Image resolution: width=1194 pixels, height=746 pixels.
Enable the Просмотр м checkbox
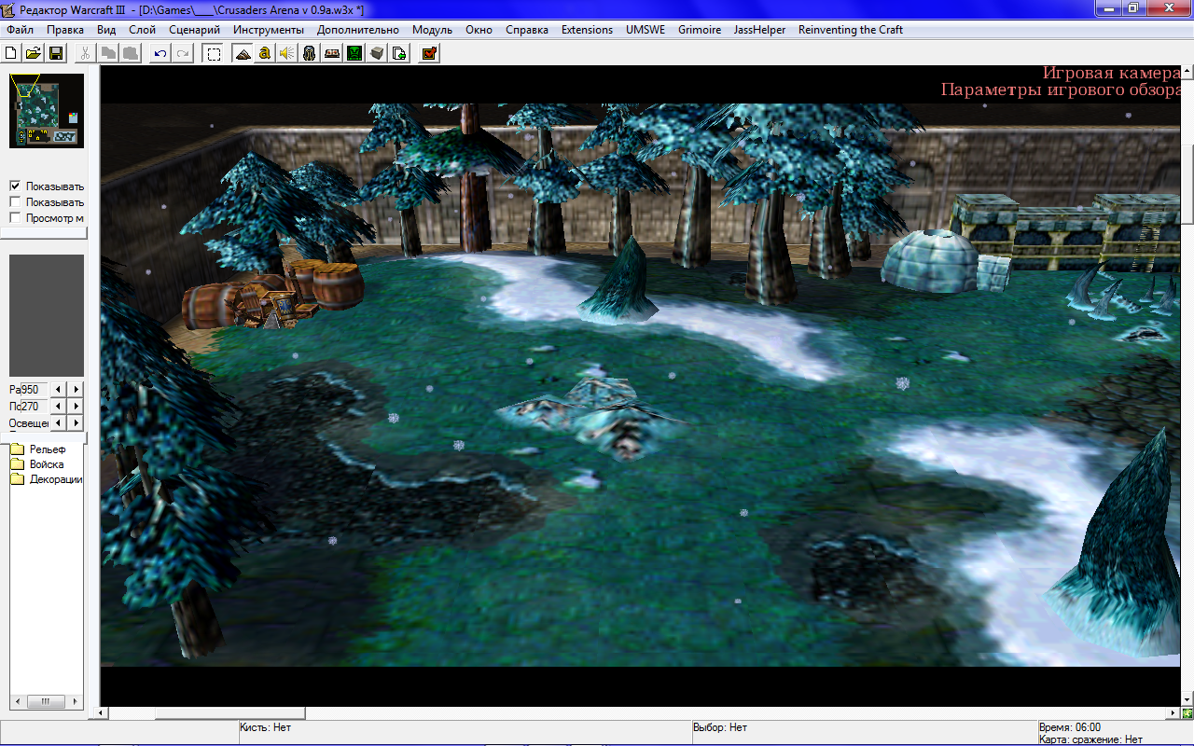pyautogui.click(x=15, y=218)
